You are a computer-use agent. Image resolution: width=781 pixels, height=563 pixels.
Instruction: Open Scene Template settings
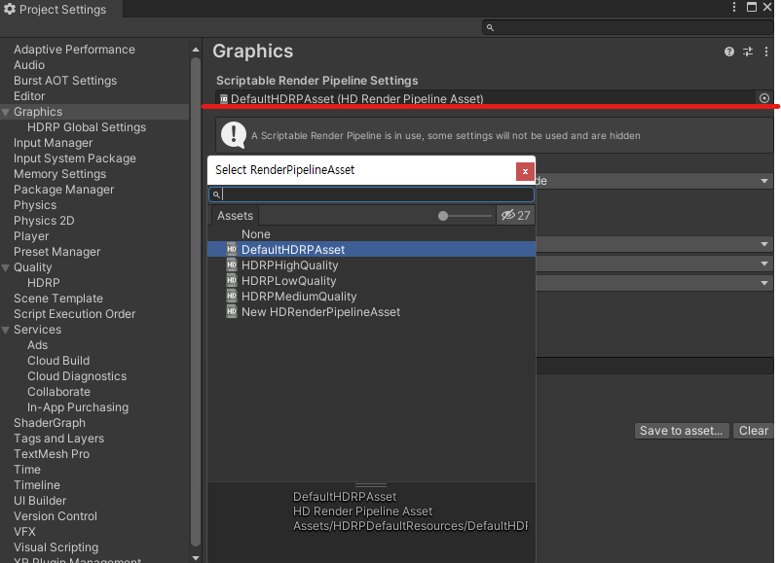(58, 299)
